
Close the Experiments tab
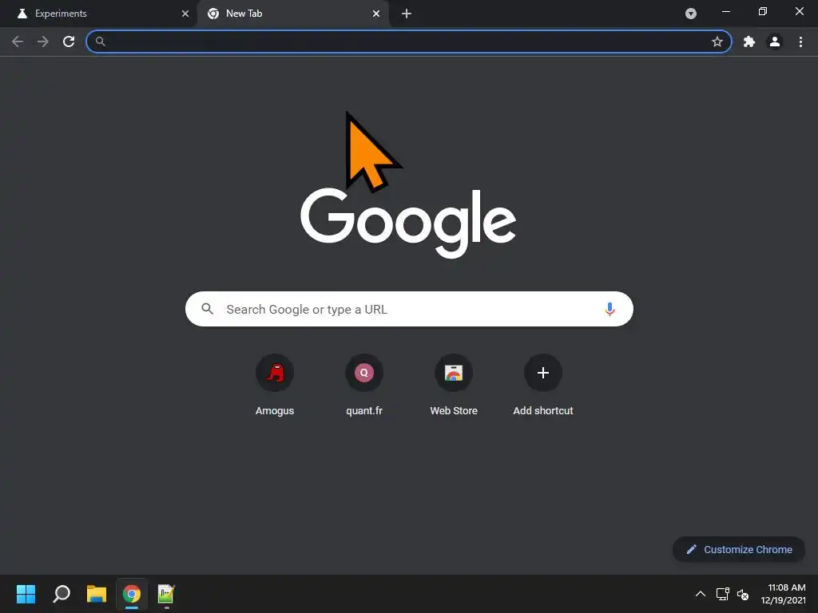(185, 14)
